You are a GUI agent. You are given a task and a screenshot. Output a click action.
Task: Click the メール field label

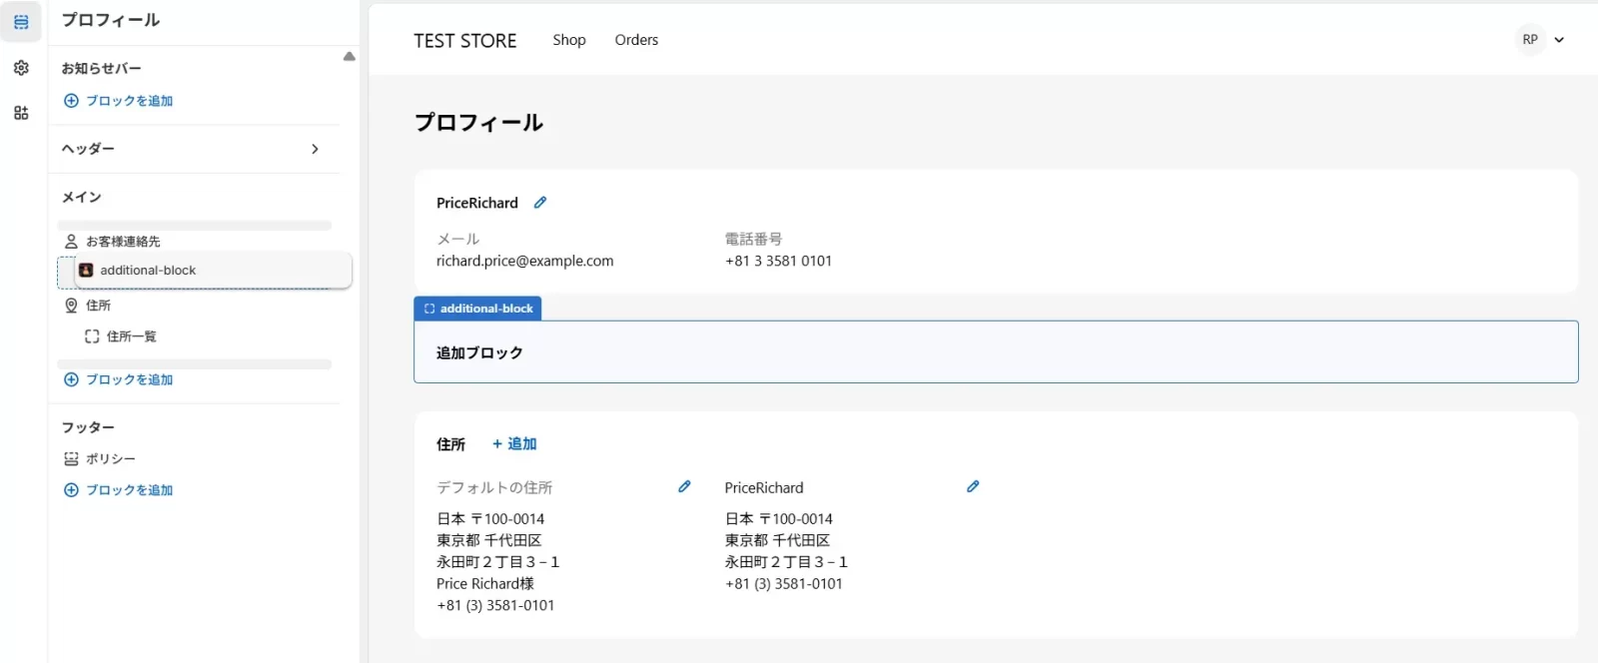tap(457, 240)
